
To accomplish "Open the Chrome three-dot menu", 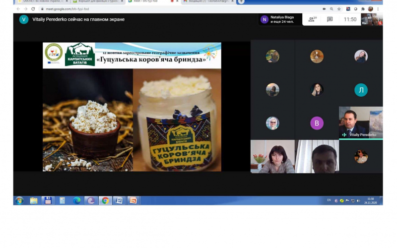I will (378, 9).
